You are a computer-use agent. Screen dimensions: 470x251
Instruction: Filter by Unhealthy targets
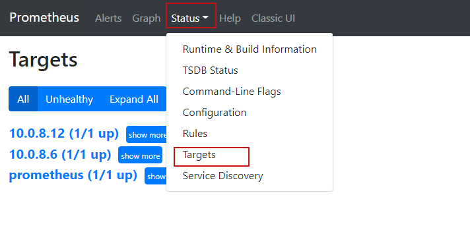(69, 99)
